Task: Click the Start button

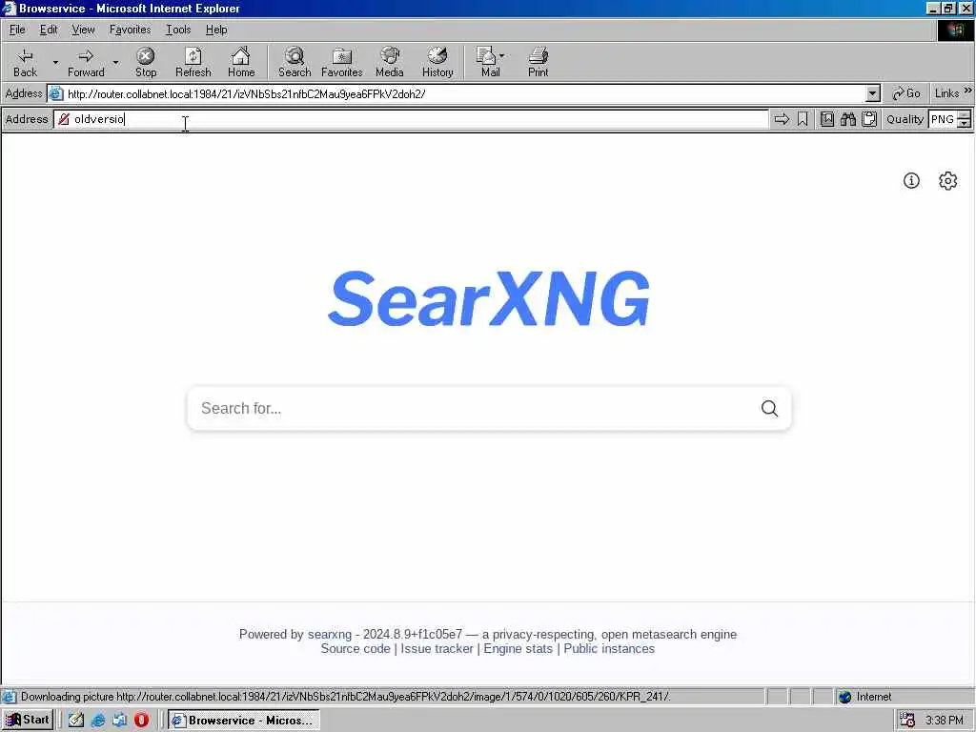Action: pyautogui.click(x=28, y=721)
